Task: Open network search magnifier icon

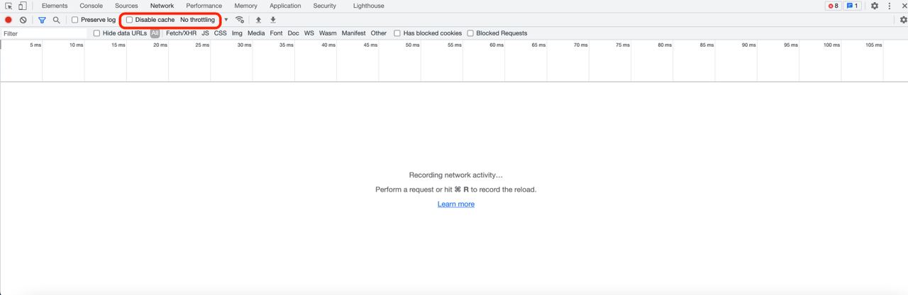Action: [x=57, y=20]
